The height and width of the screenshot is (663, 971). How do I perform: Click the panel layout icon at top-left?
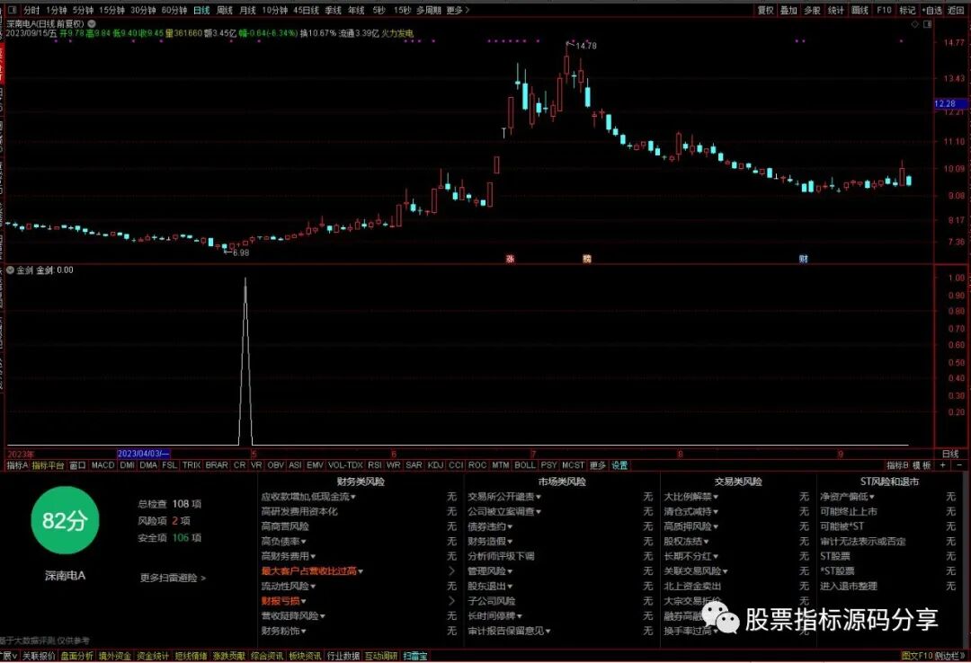point(13,10)
